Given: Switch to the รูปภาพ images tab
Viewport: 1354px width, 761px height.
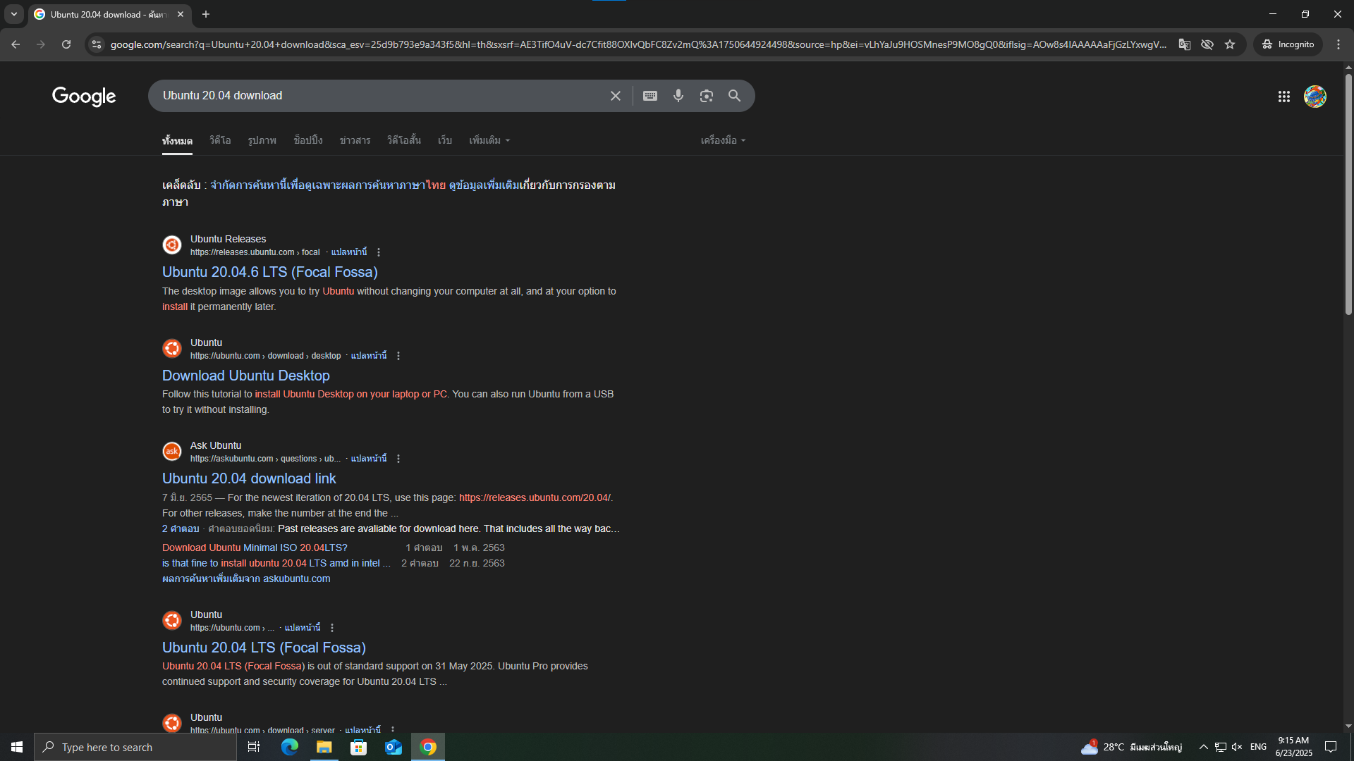Looking at the screenshot, I should (262, 140).
